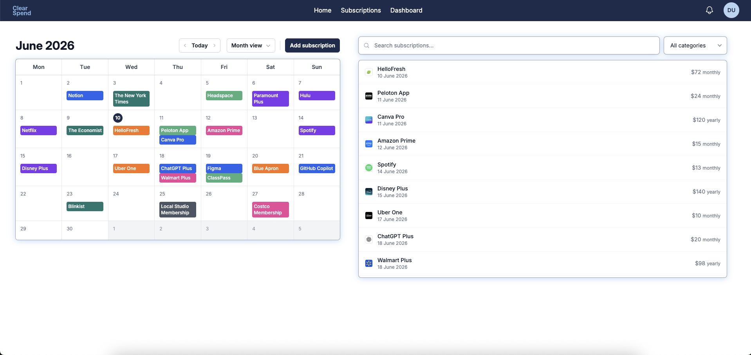
Task: Open the Dashboard menu item
Action: click(x=406, y=10)
